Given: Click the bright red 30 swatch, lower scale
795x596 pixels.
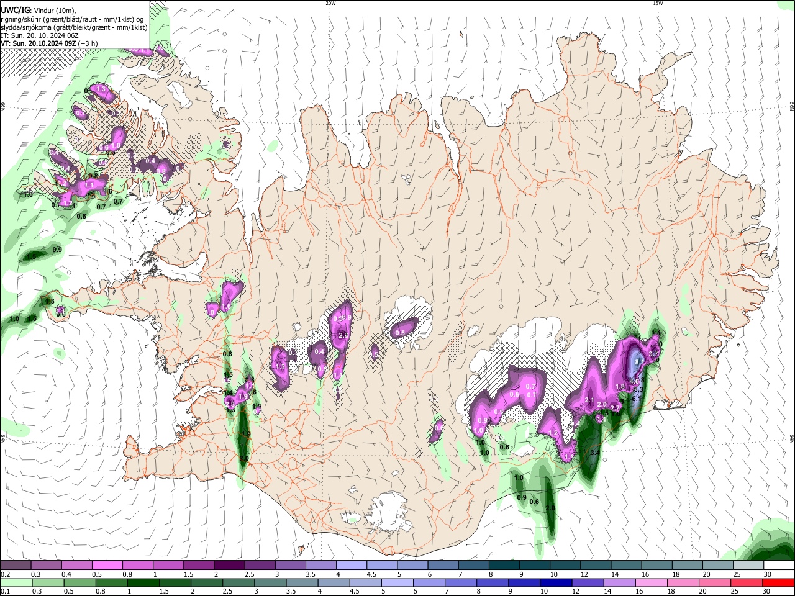Looking at the screenshot, I should tap(778, 582).
